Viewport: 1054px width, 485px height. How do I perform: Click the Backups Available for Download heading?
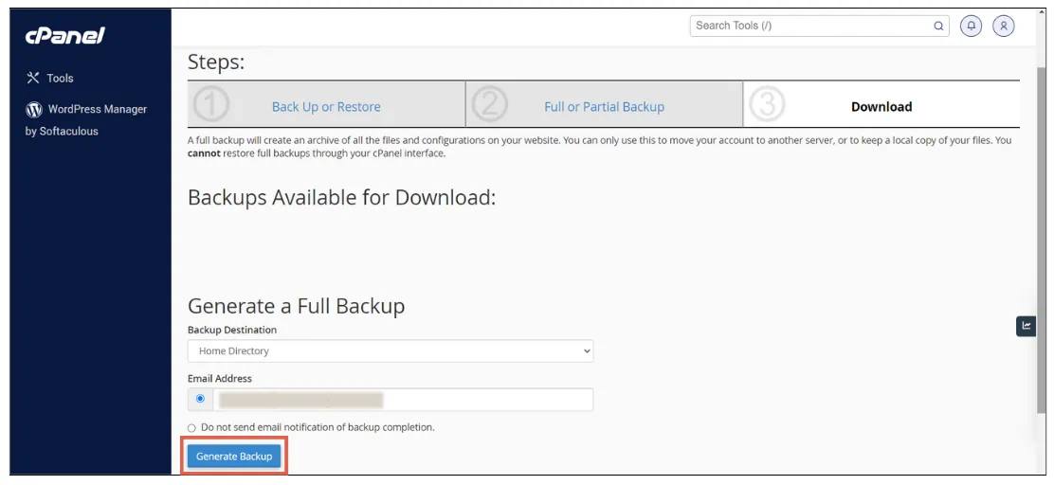click(x=341, y=197)
